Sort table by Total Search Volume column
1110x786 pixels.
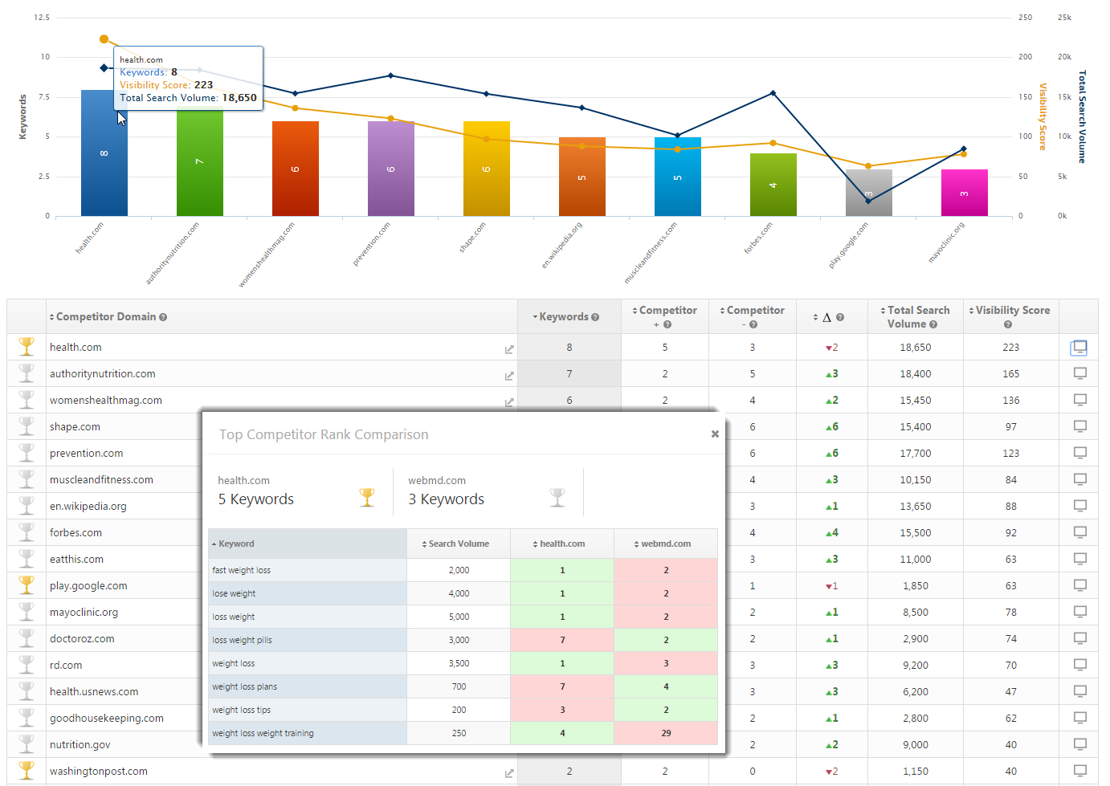click(915, 316)
